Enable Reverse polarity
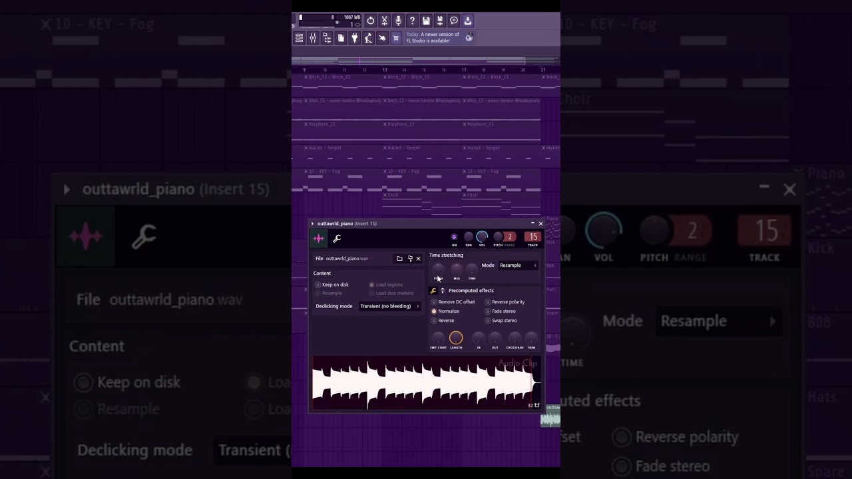This screenshot has width=852, height=479. click(x=505, y=302)
